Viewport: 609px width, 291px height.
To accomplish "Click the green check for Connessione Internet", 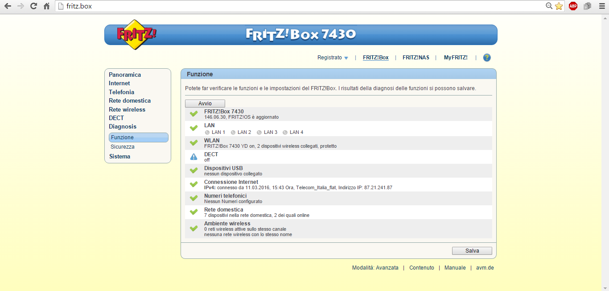I will tap(193, 184).
